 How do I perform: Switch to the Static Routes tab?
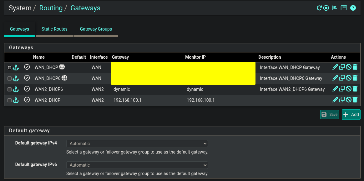coord(54,29)
